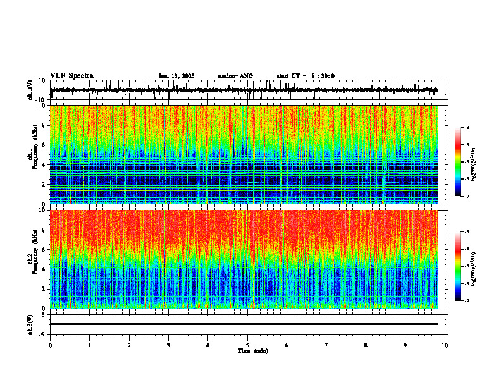Click the ch.1 colorbar log(PSD) label
Viewport: 501px width, 387px height.
[x=474, y=165]
